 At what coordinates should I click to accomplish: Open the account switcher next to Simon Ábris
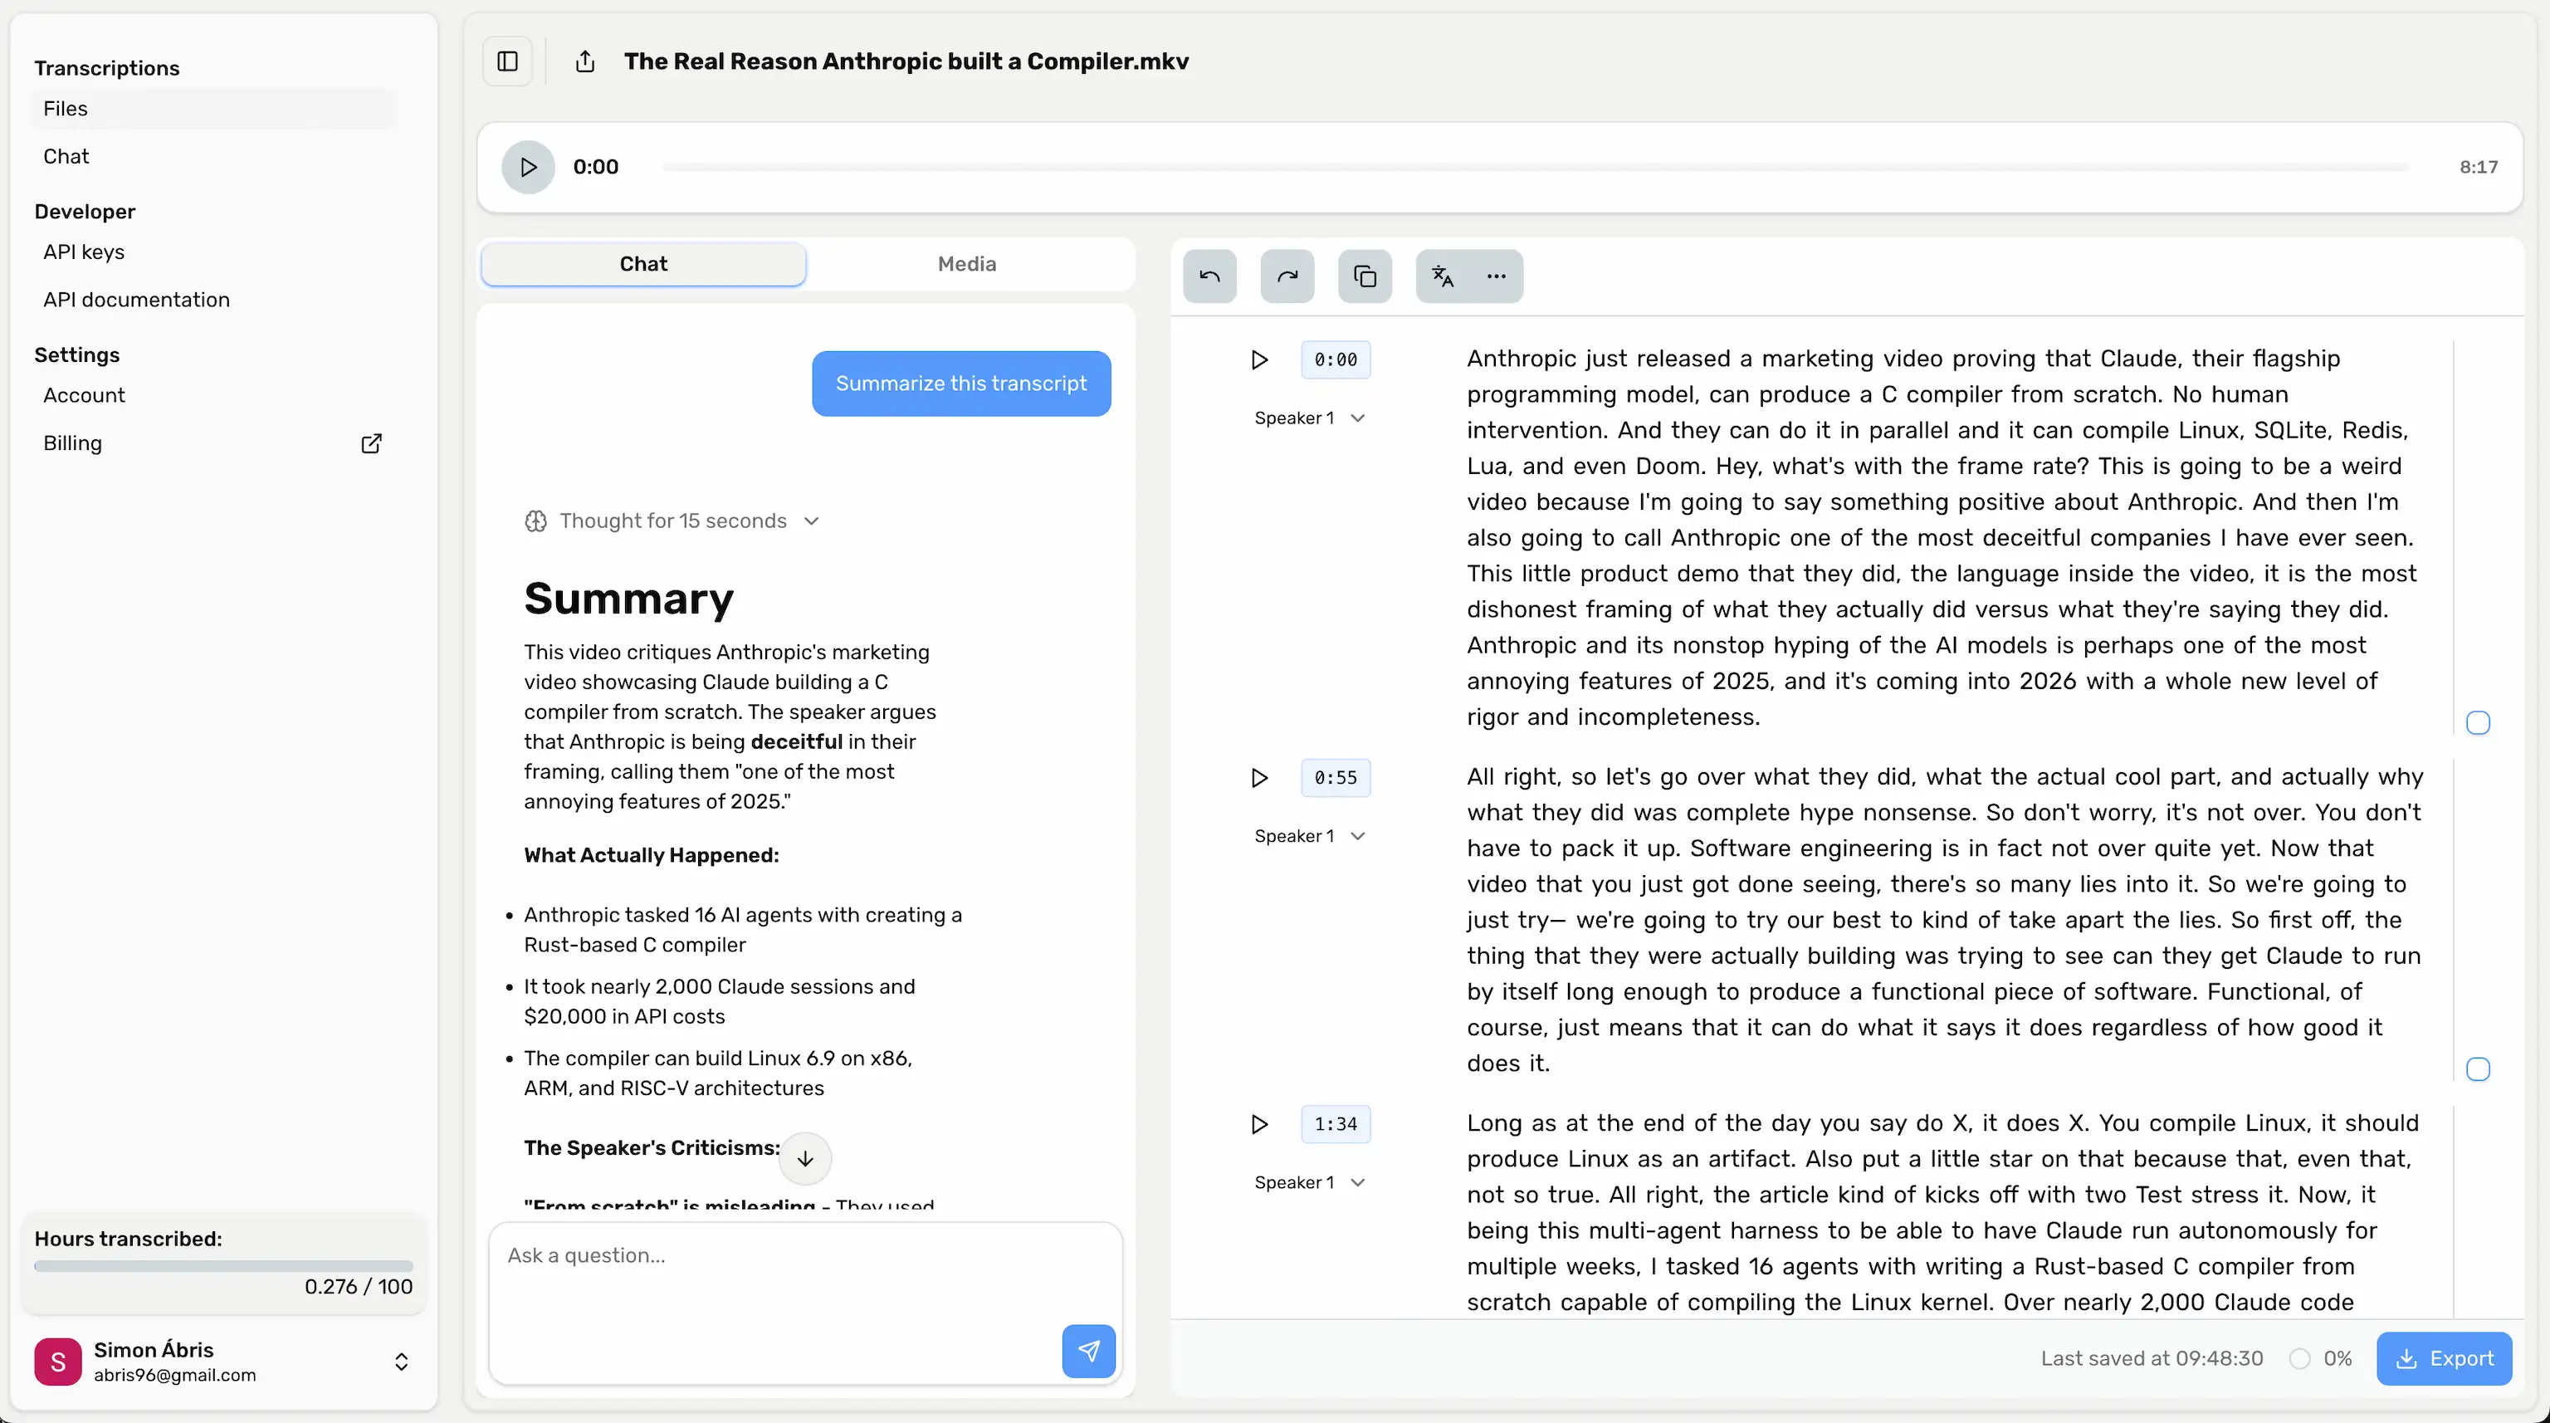pos(401,1361)
